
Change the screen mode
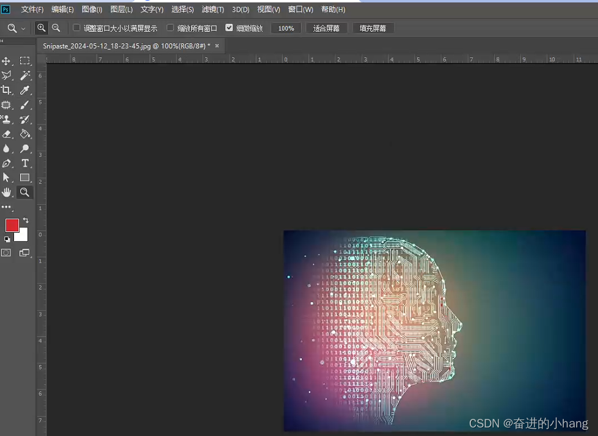(24, 253)
